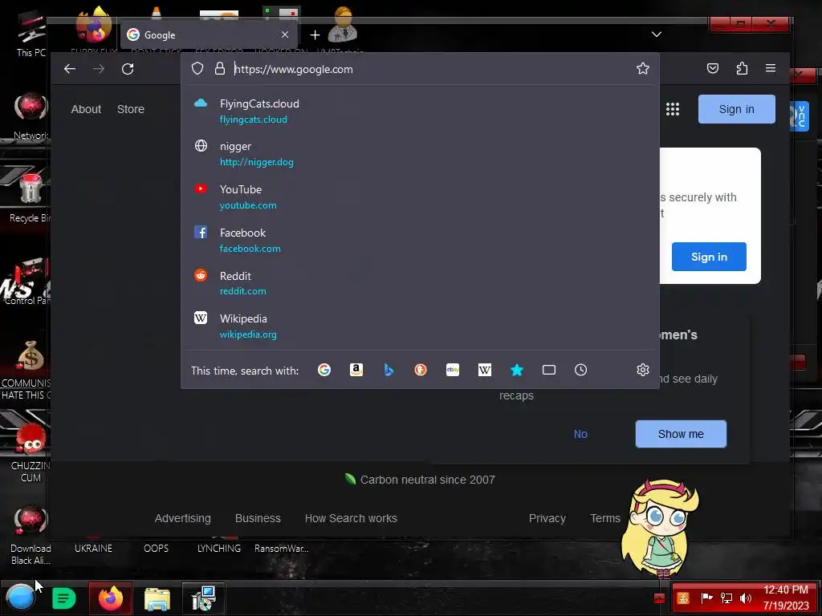Image resolution: width=822 pixels, height=616 pixels.
Task: Open File Explorer in the taskbar
Action: click(x=157, y=598)
